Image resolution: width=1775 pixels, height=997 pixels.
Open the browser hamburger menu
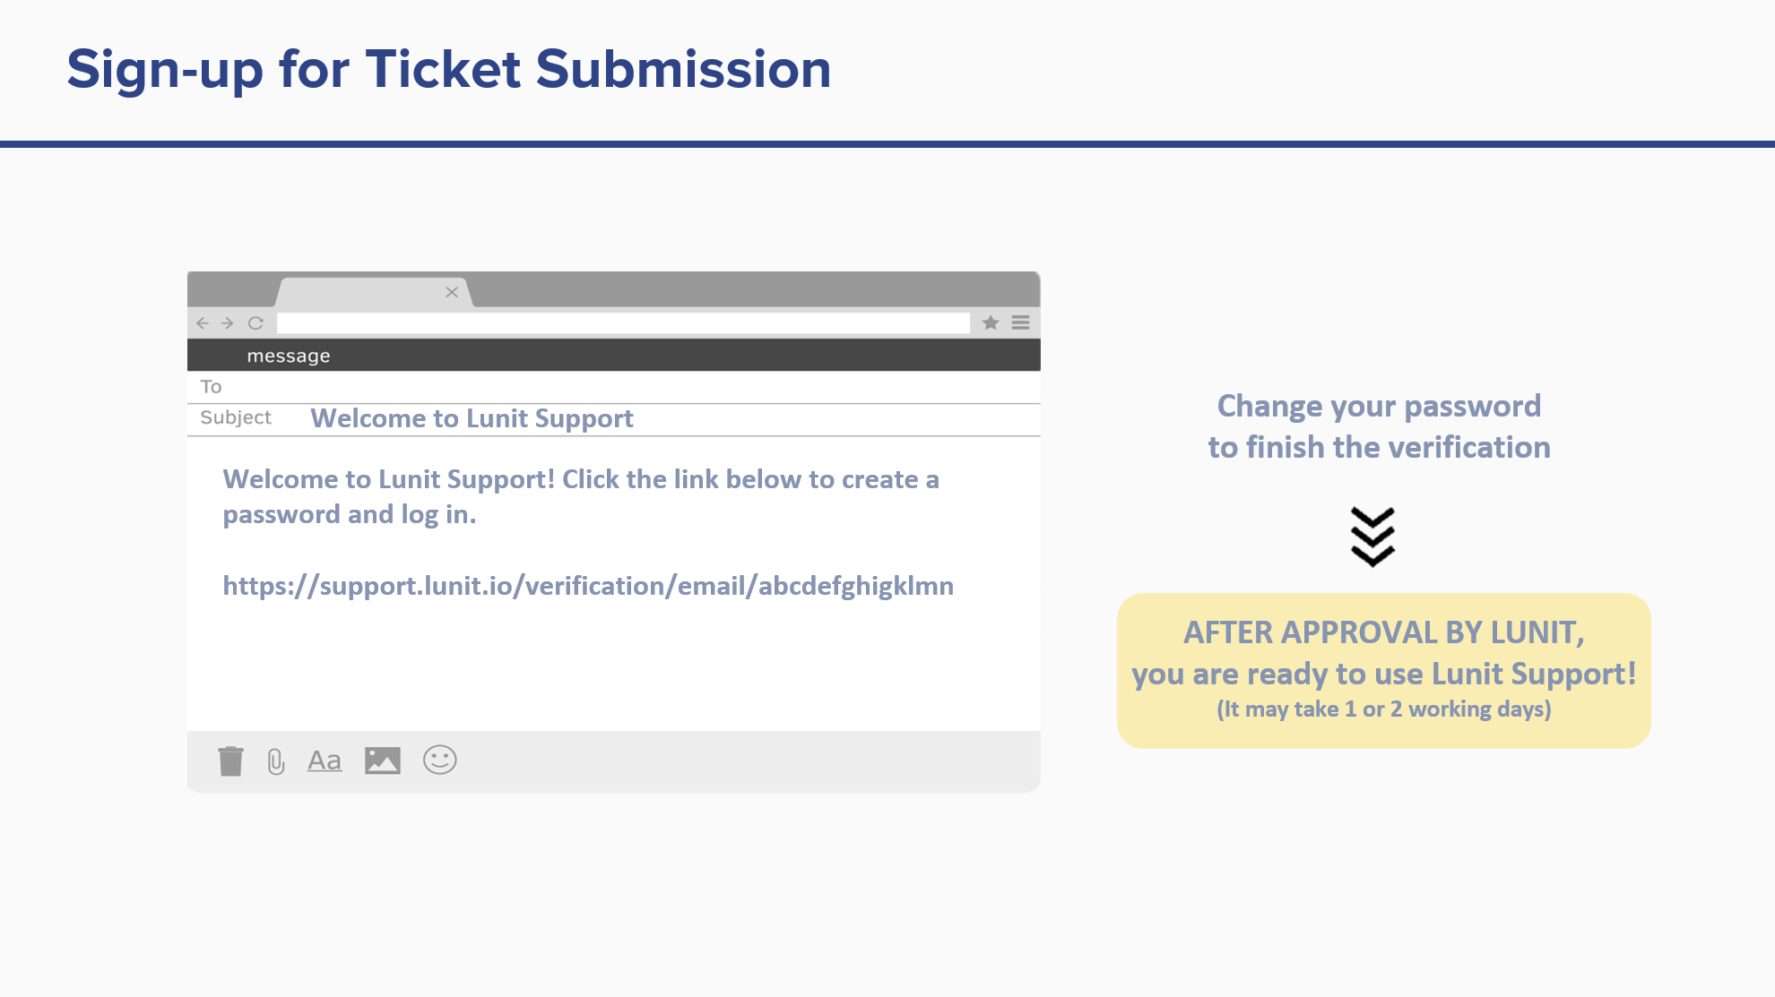click(1020, 322)
